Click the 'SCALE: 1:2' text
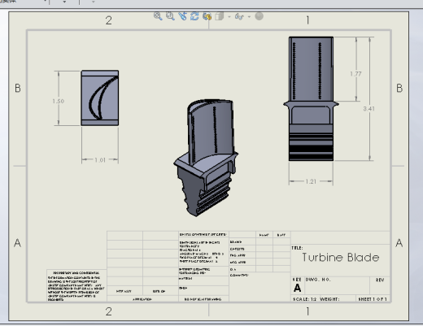This screenshot has height=326, width=423. tap(305, 299)
